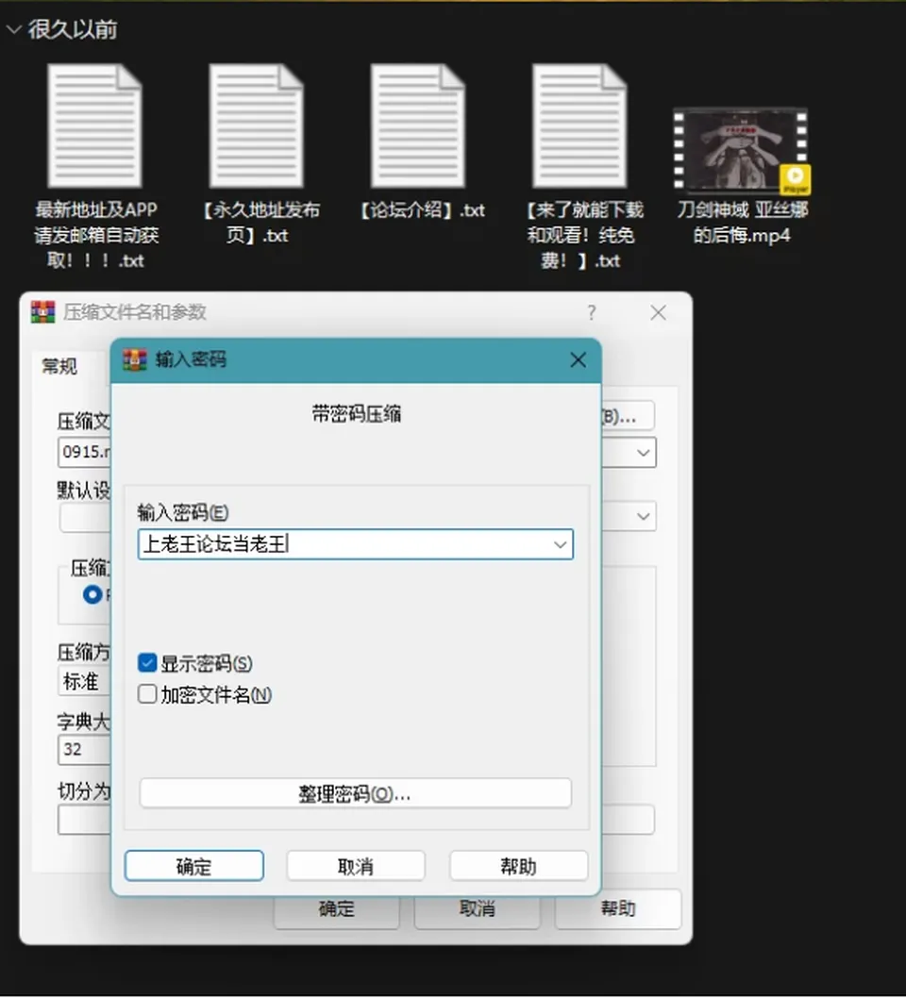Click 取消 in the 压缩文件名和参数 window

(478, 909)
